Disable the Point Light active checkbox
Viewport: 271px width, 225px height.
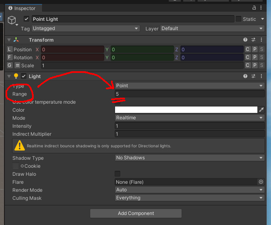[26, 19]
